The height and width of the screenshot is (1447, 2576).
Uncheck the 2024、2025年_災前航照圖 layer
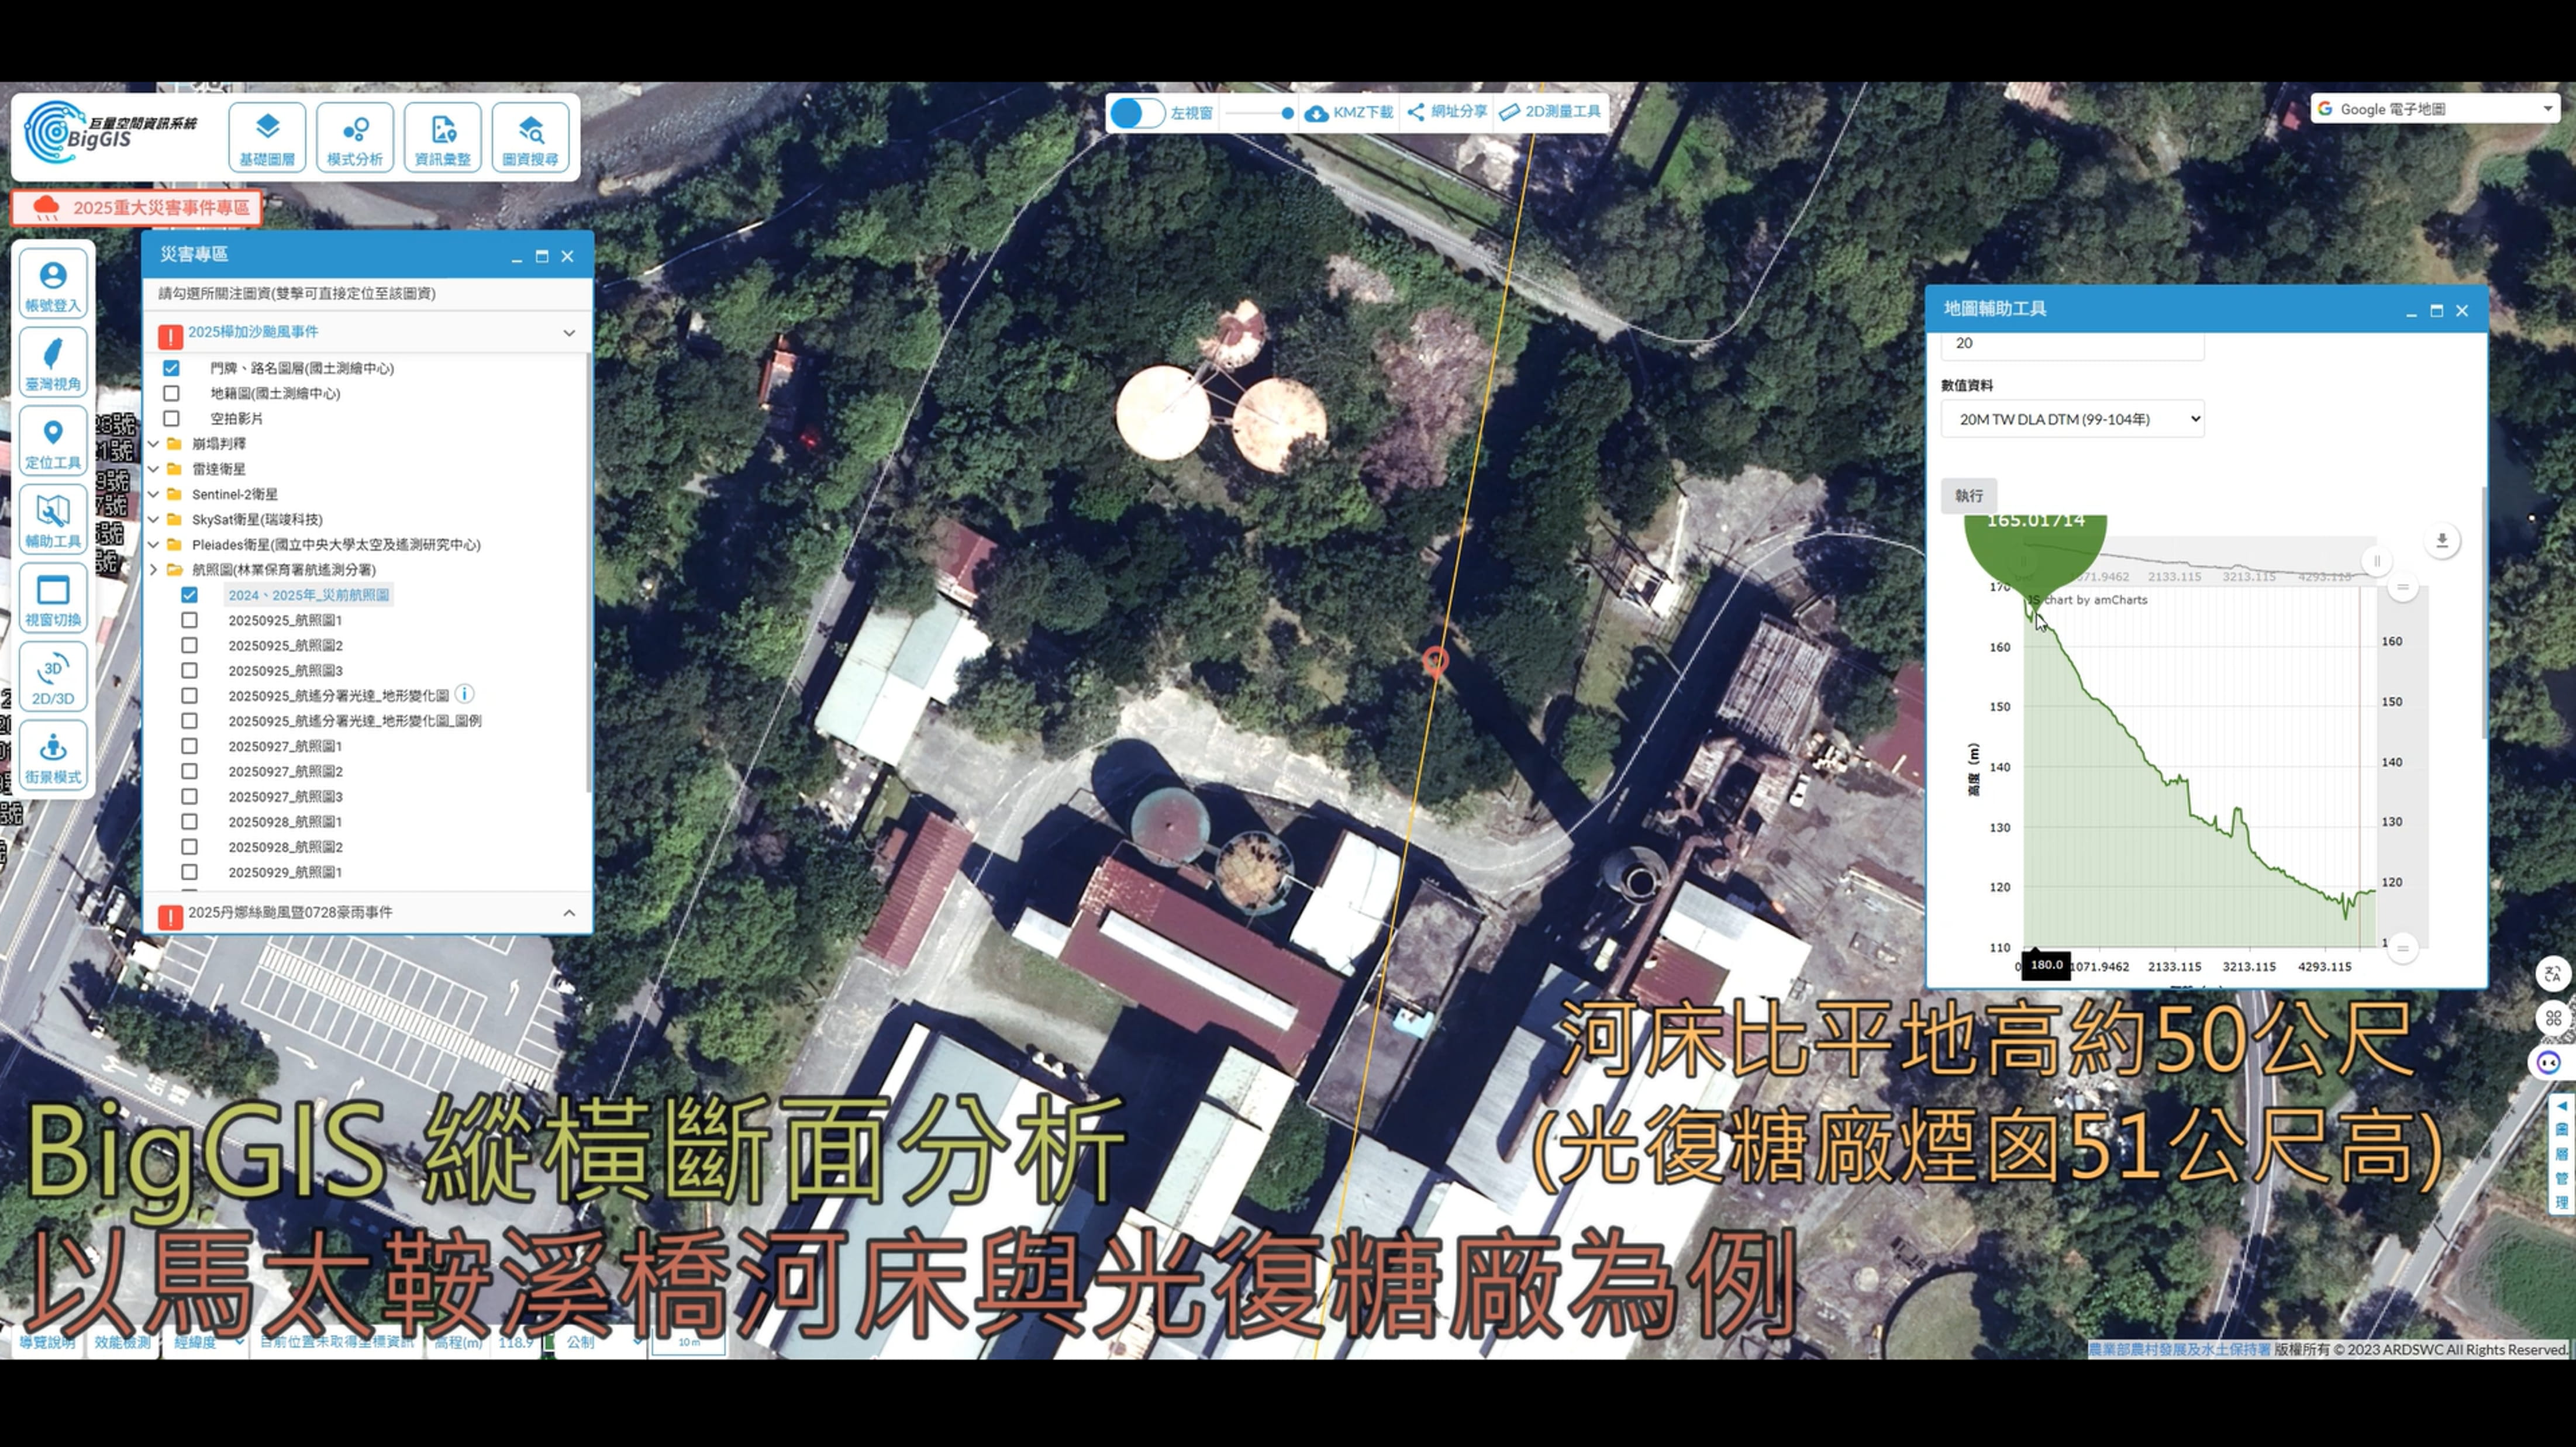click(189, 595)
